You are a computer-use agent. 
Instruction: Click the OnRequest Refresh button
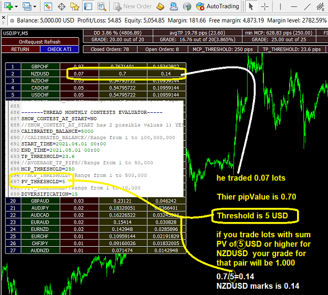pyautogui.click(x=40, y=41)
